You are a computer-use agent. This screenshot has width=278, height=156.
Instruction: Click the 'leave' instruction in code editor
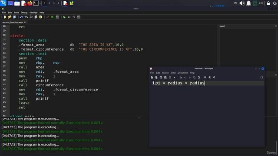24,103
